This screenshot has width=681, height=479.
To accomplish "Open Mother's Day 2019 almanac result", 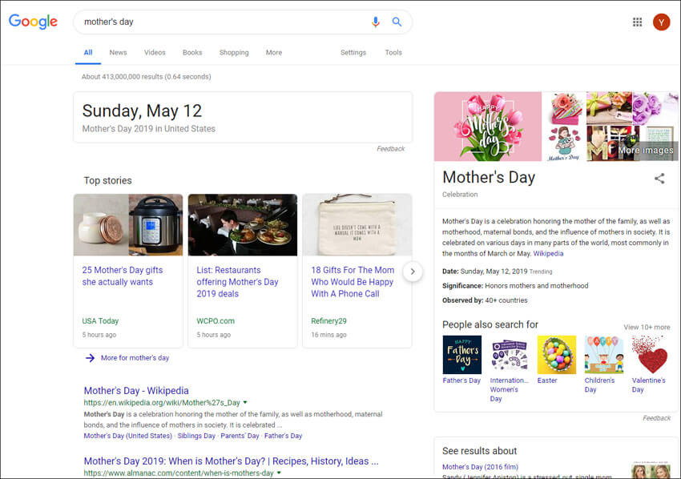I will click(231, 461).
